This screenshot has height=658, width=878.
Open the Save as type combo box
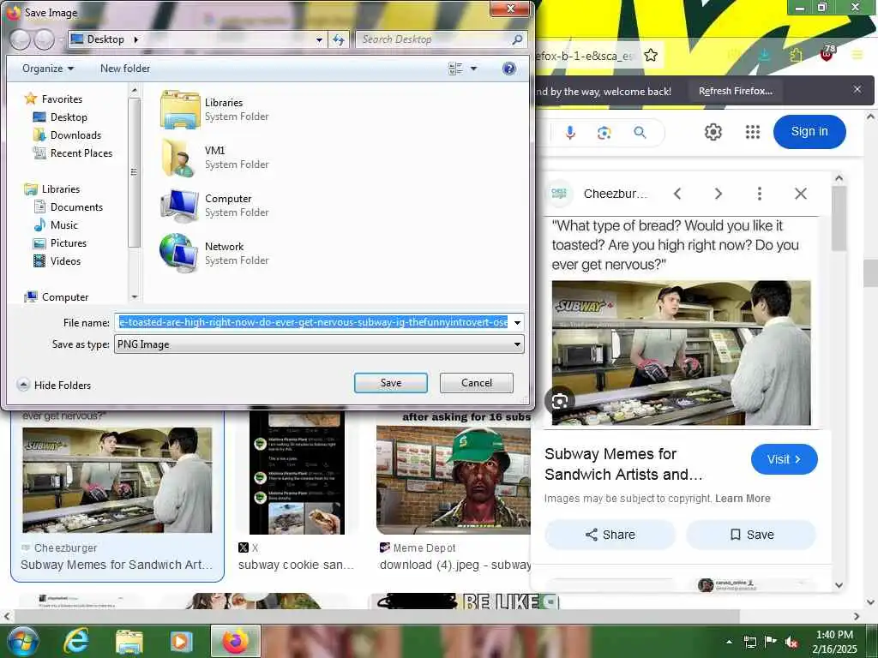(319, 344)
